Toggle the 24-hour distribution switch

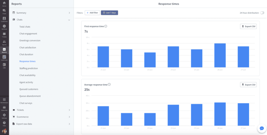tap(262, 13)
